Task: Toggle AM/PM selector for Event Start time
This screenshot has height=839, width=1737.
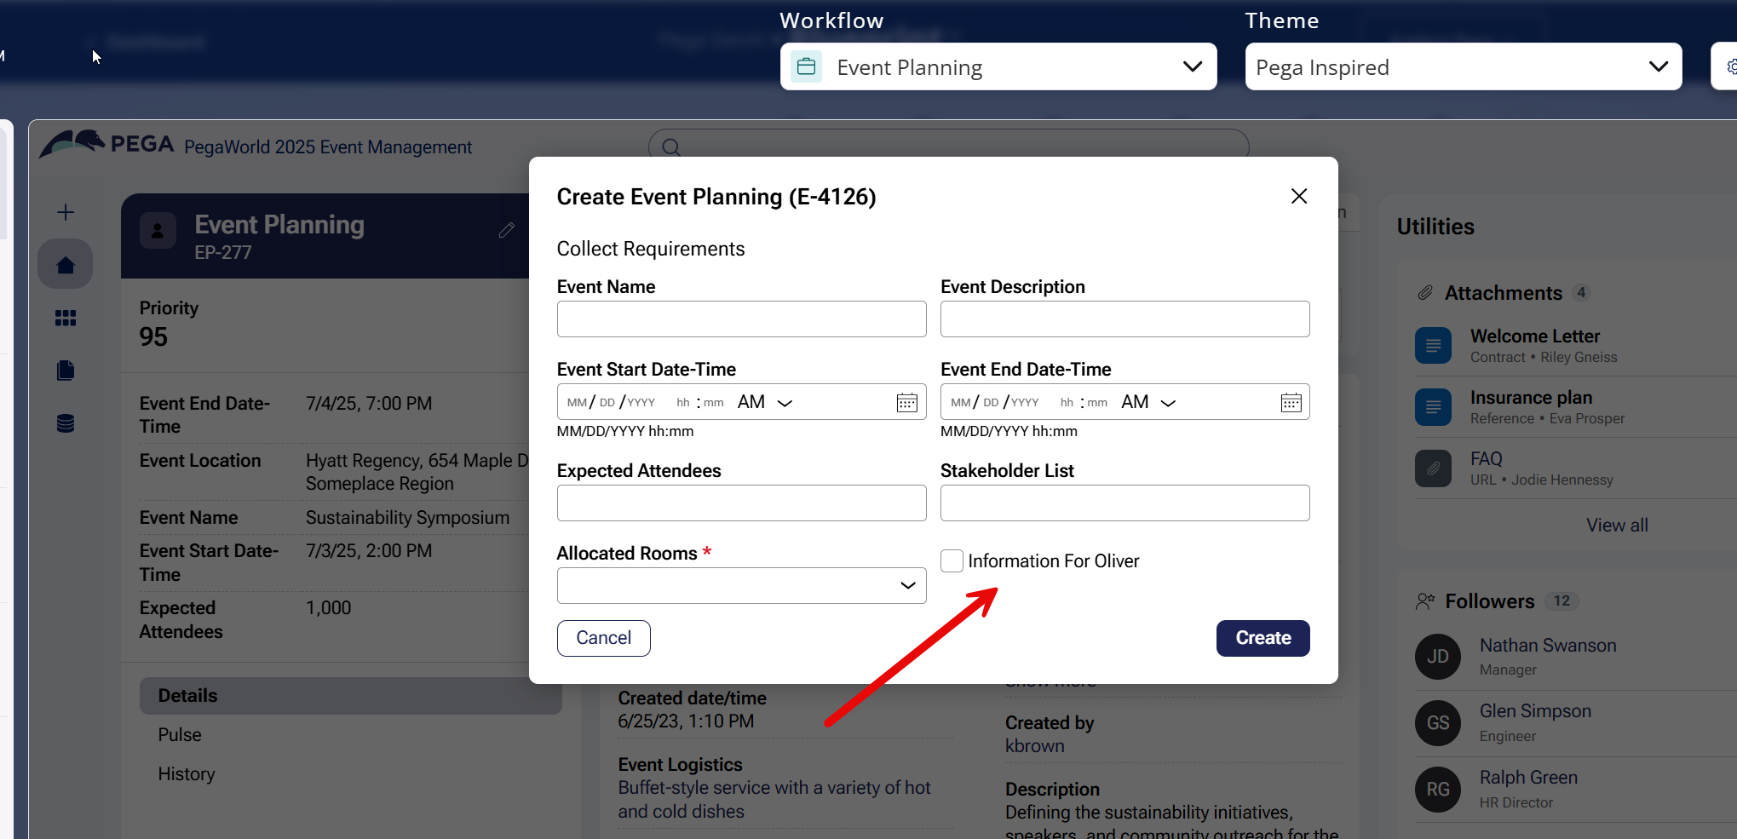Action: click(x=764, y=402)
